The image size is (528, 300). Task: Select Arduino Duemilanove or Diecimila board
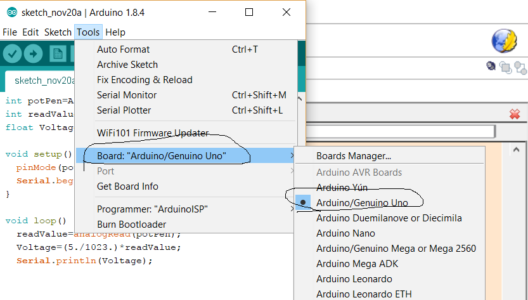[x=390, y=218]
